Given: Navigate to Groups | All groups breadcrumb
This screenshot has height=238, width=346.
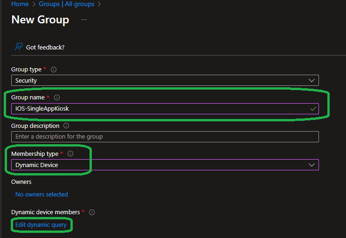Looking at the screenshot, I should pyautogui.click(x=66, y=4).
